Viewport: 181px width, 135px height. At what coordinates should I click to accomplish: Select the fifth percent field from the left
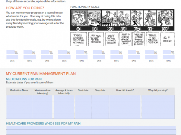coord(80,52)
